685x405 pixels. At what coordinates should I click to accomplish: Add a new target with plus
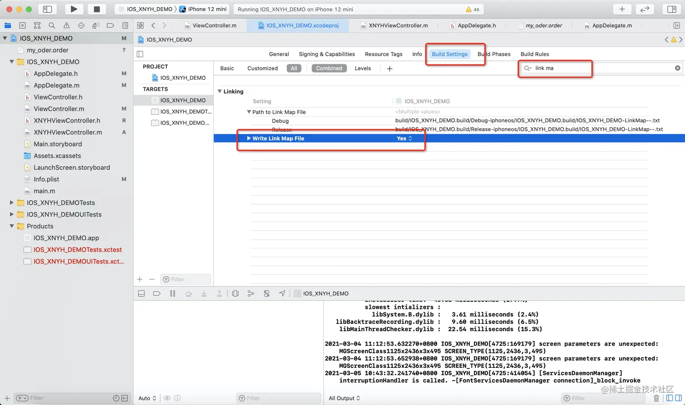(x=140, y=280)
